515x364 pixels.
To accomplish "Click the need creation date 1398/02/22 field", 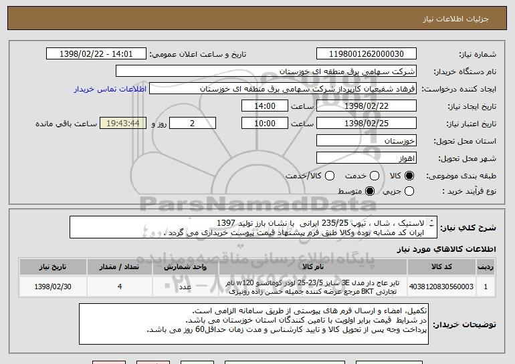I will (x=367, y=106).
